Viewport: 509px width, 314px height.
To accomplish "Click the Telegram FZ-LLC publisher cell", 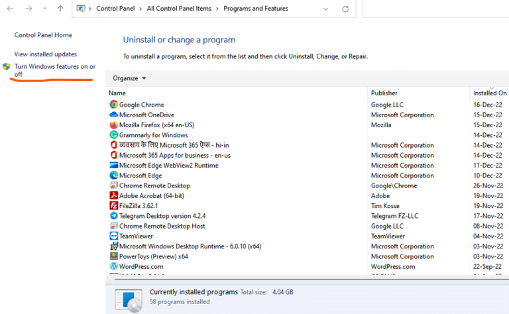I will point(395,216).
